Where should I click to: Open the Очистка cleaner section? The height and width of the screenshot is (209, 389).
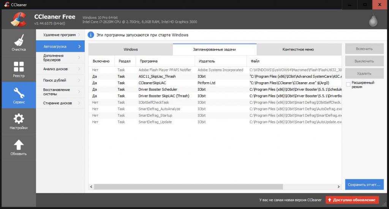[x=19, y=43]
